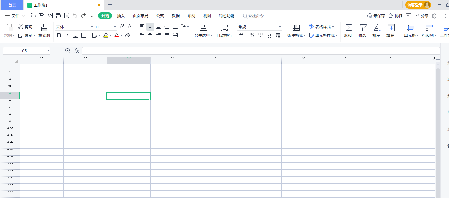Align text right
The width and height of the screenshot is (449, 198).
point(158,35)
